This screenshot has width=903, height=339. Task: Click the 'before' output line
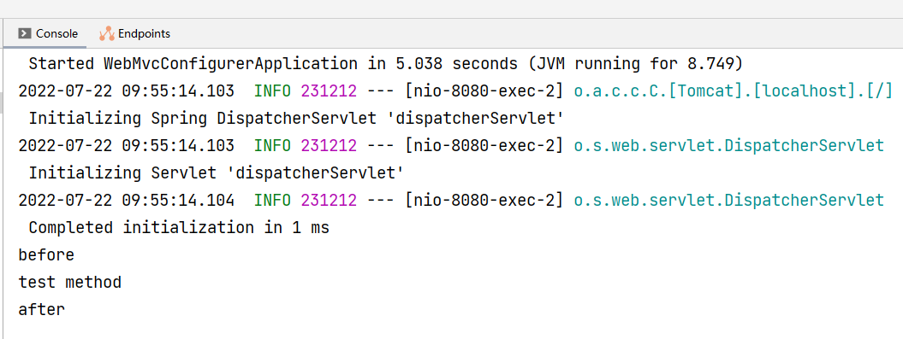[x=46, y=255]
